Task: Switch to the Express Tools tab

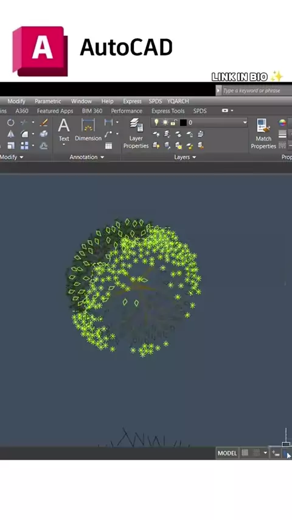Action: [168, 111]
